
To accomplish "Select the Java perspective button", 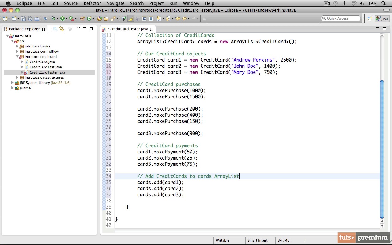I will pyautogui.click(x=382, y=19).
